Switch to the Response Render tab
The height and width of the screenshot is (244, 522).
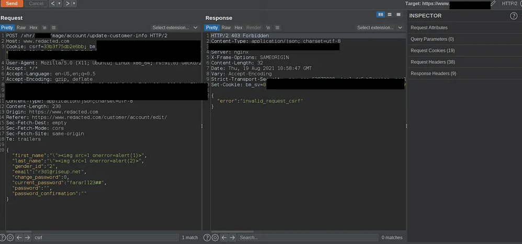click(254, 28)
